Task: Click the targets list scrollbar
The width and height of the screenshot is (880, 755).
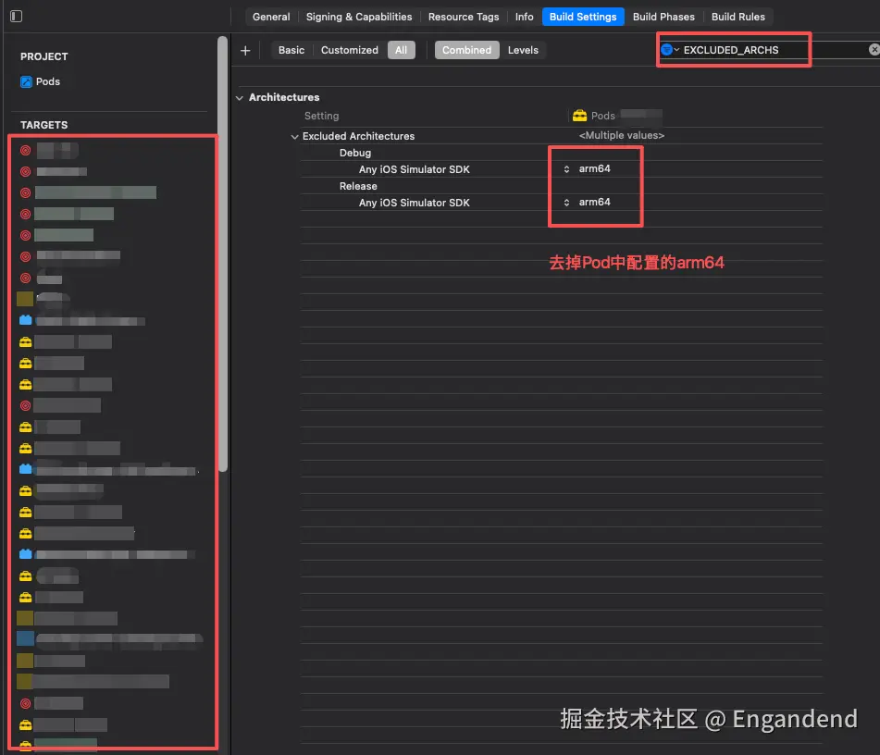Action: coord(223,254)
